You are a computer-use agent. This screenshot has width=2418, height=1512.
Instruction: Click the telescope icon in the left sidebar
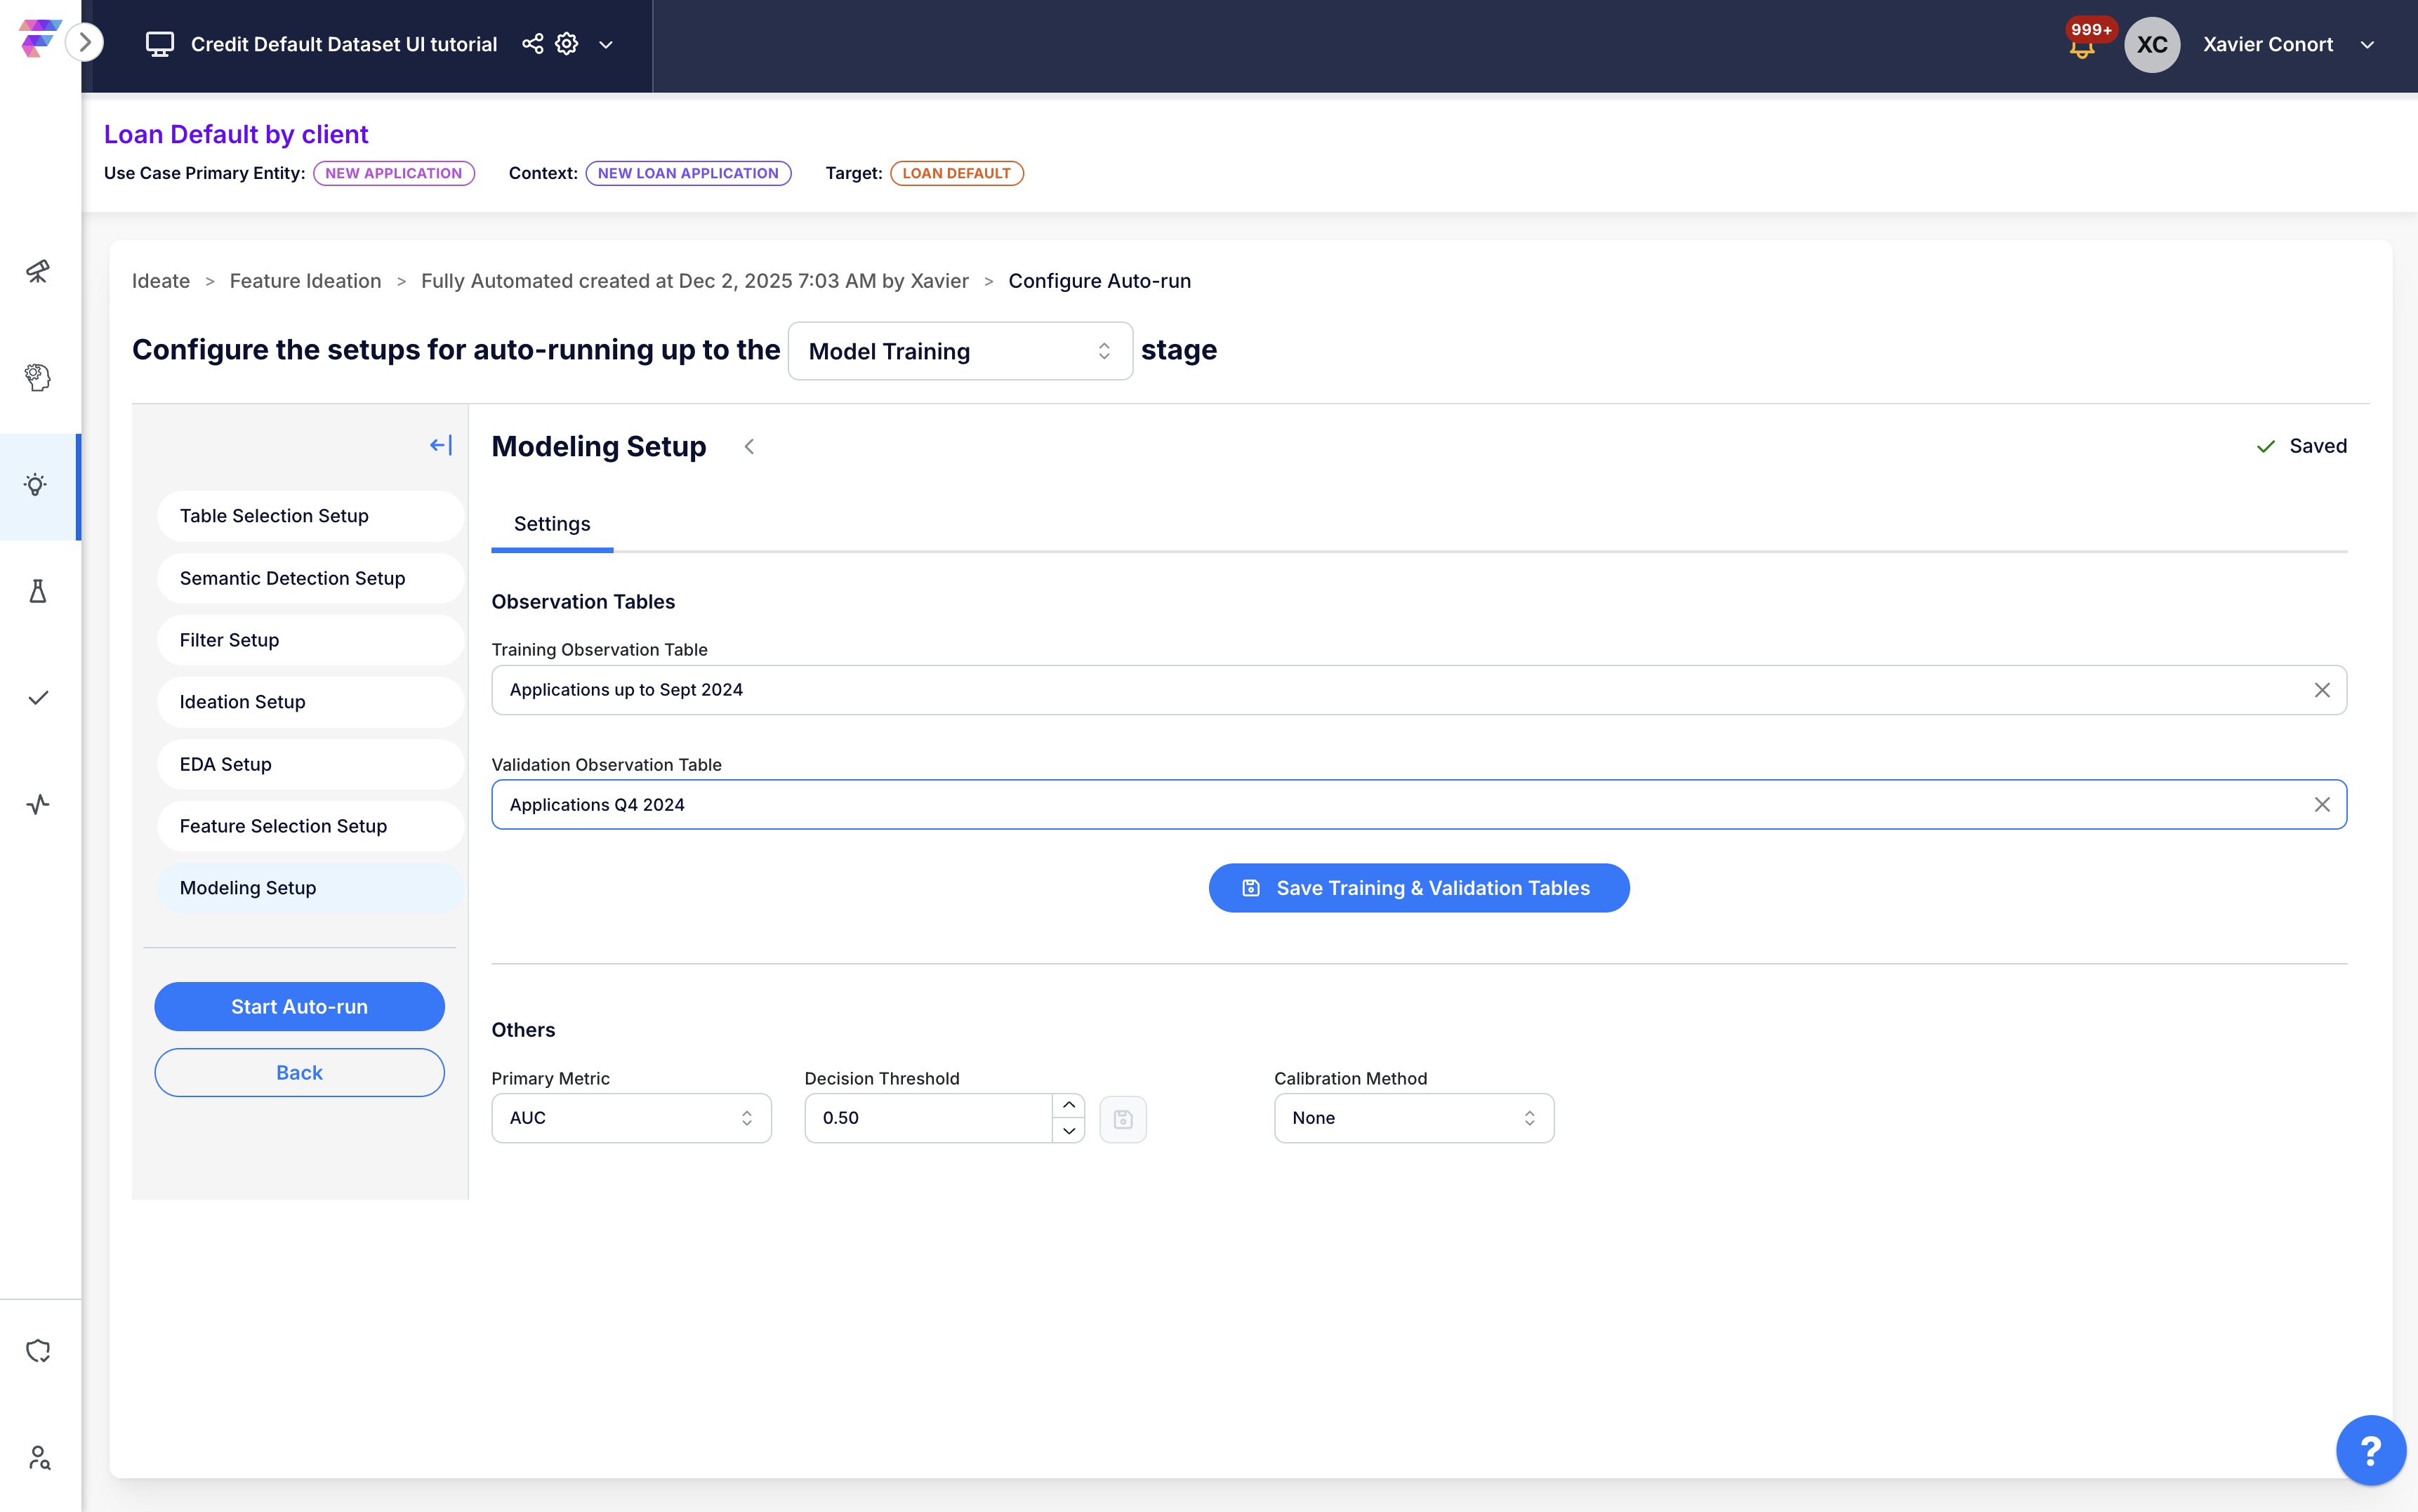tap(38, 271)
